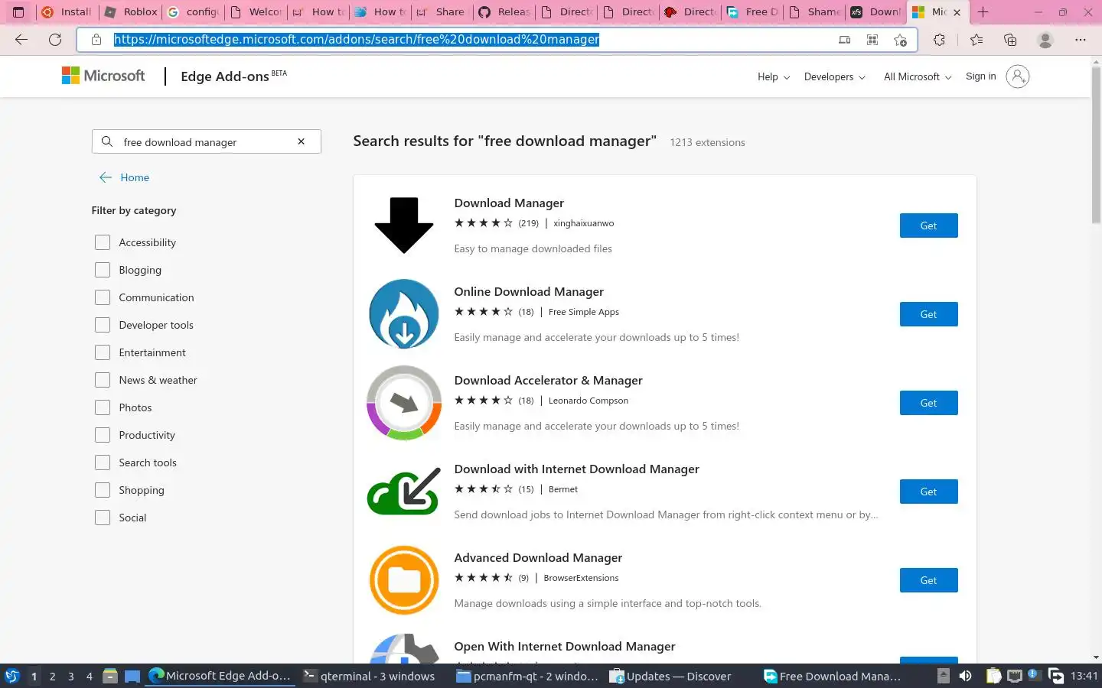1102x688 pixels.
Task: View site information lock icon
Action: click(96, 40)
